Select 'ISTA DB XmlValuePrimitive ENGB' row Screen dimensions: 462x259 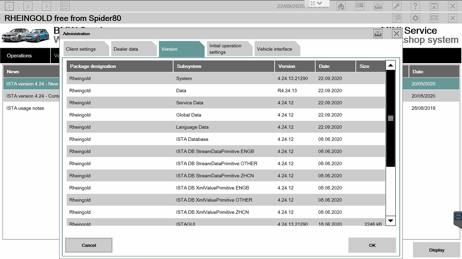(226, 187)
